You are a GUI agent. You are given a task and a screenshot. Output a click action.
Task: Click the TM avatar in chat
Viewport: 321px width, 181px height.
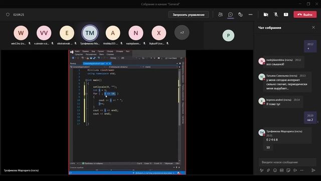pos(262,133)
